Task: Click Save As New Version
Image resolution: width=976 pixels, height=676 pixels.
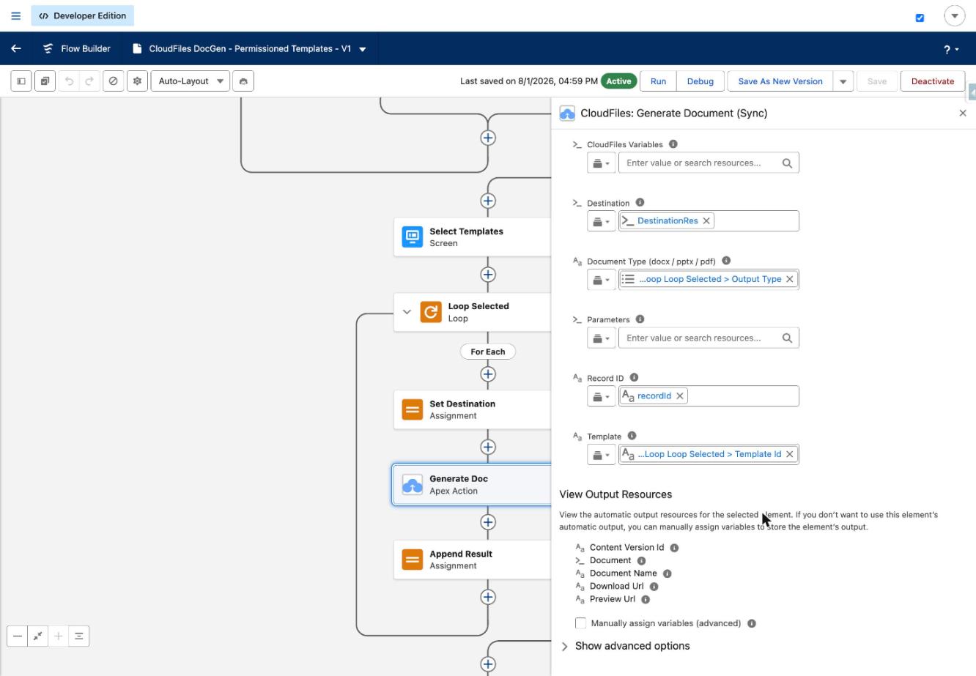Action: point(780,81)
